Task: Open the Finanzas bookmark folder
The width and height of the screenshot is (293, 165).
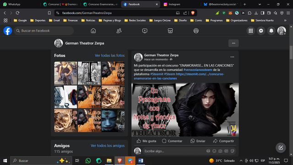Action: click(x=71, y=20)
